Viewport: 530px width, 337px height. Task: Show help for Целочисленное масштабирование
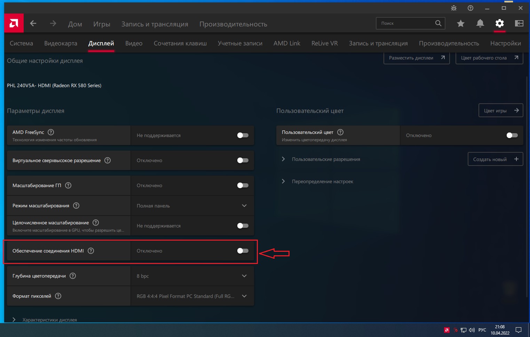[x=96, y=223]
